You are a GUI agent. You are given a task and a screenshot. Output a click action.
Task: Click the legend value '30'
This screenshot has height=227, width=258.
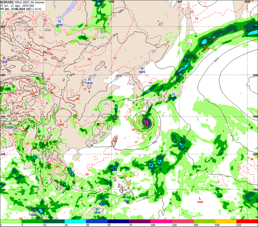point(87,225)
